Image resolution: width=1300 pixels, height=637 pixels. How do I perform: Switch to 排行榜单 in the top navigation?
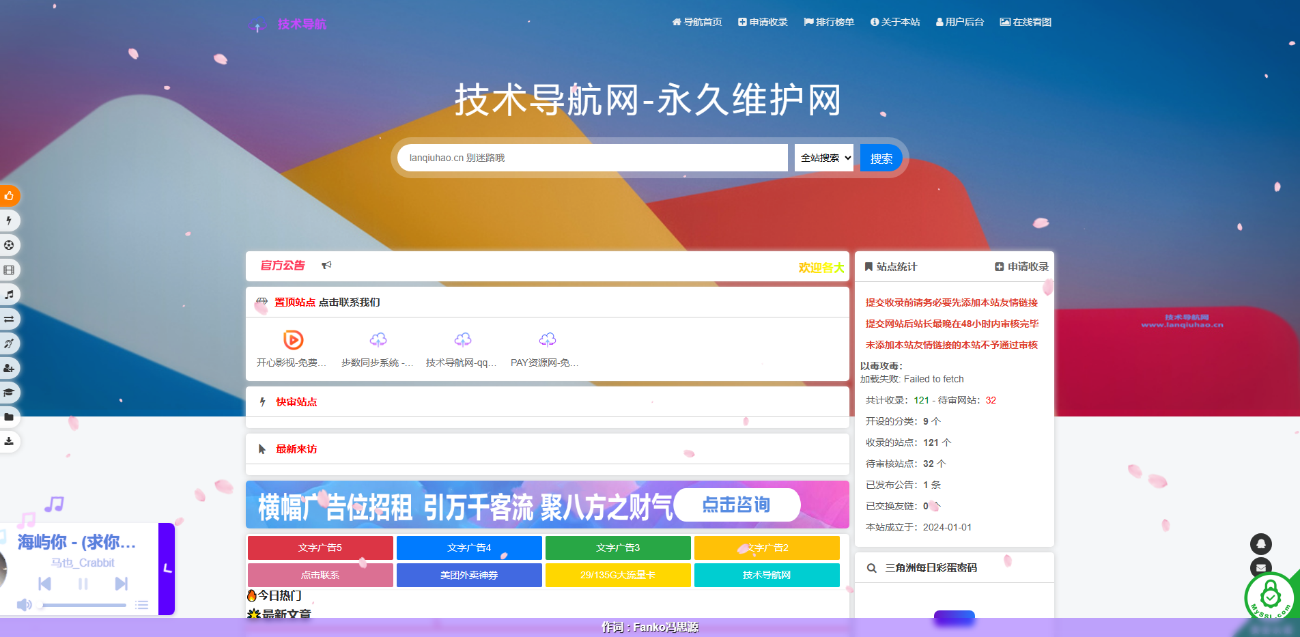(x=828, y=22)
